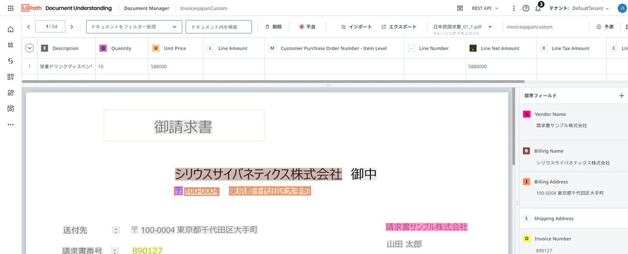The height and width of the screenshot is (254, 628).
Task: Click the dark badge of Line Net Amount
Action: [x=473, y=48]
